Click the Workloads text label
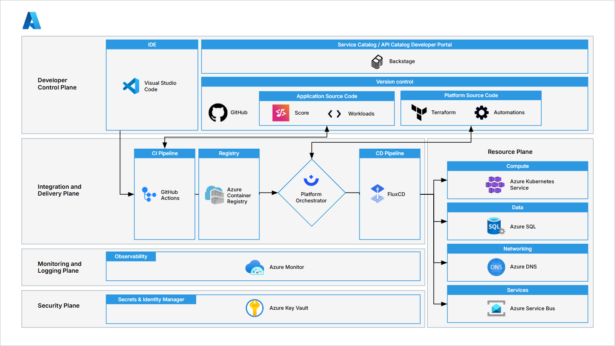 361,114
